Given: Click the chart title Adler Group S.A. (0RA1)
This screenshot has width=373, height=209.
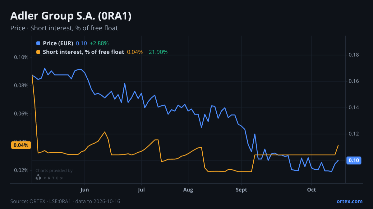Looking at the screenshot, I should point(71,16).
